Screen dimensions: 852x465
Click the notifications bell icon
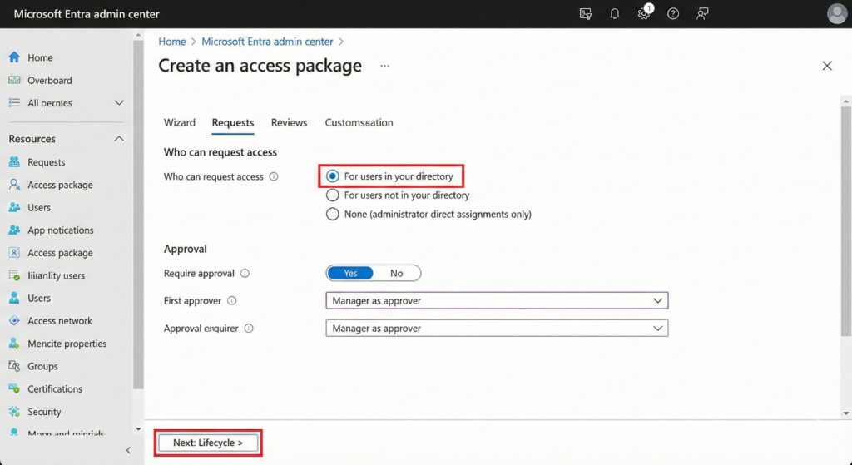click(615, 14)
